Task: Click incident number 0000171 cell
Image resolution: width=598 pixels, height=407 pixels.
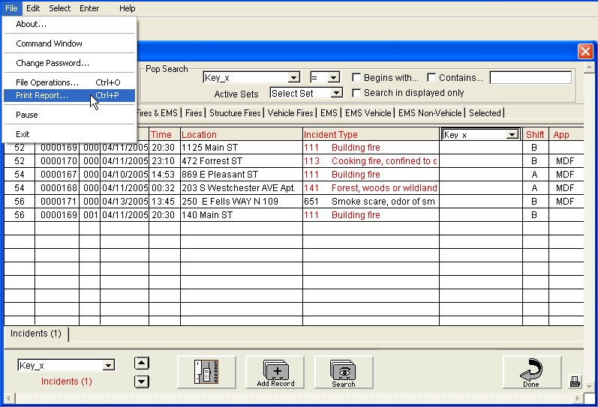Action: pos(57,202)
